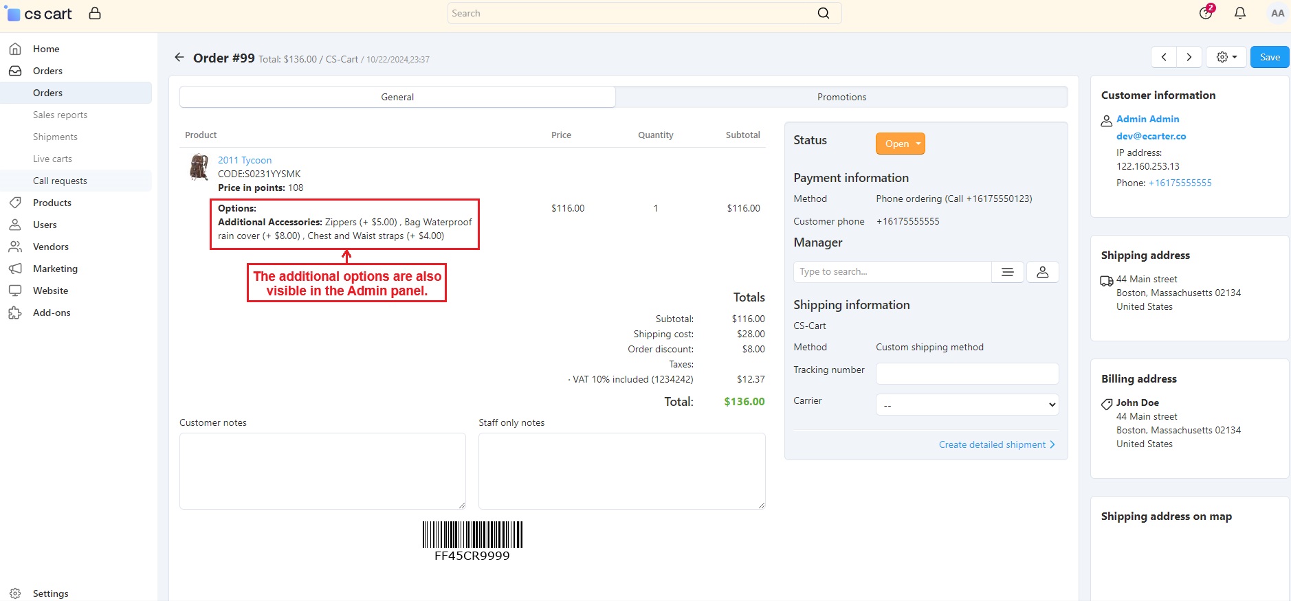Image resolution: width=1291 pixels, height=601 pixels.
Task: Click the Save button
Action: [1270, 57]
